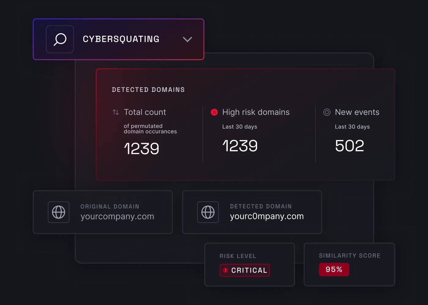
Task: Click the red alert icon for High risk domains
Action: point(214,112)
